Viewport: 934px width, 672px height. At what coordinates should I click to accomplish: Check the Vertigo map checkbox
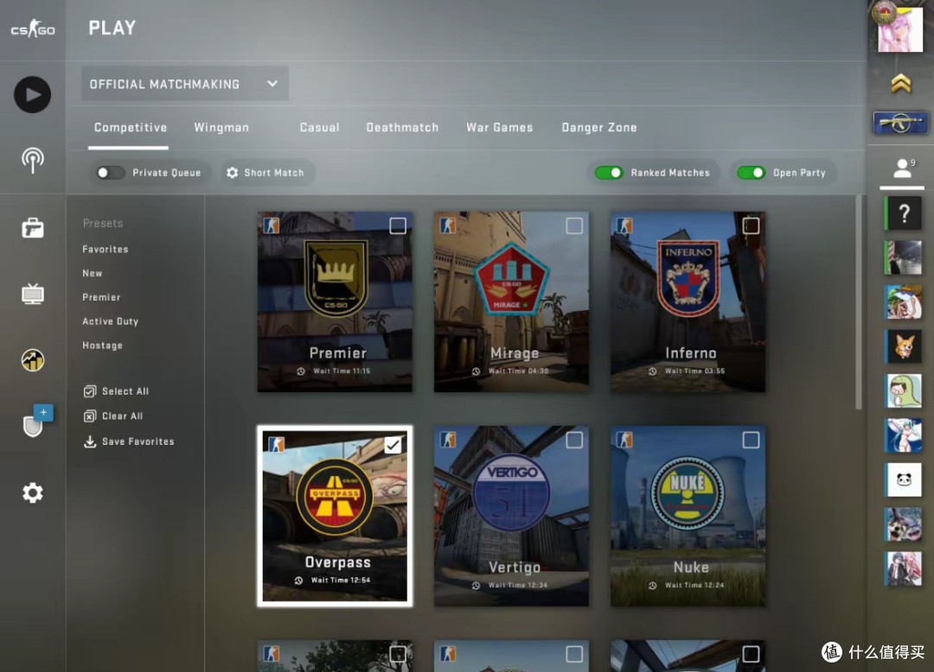pyautogui.click(x=574, y=440)
